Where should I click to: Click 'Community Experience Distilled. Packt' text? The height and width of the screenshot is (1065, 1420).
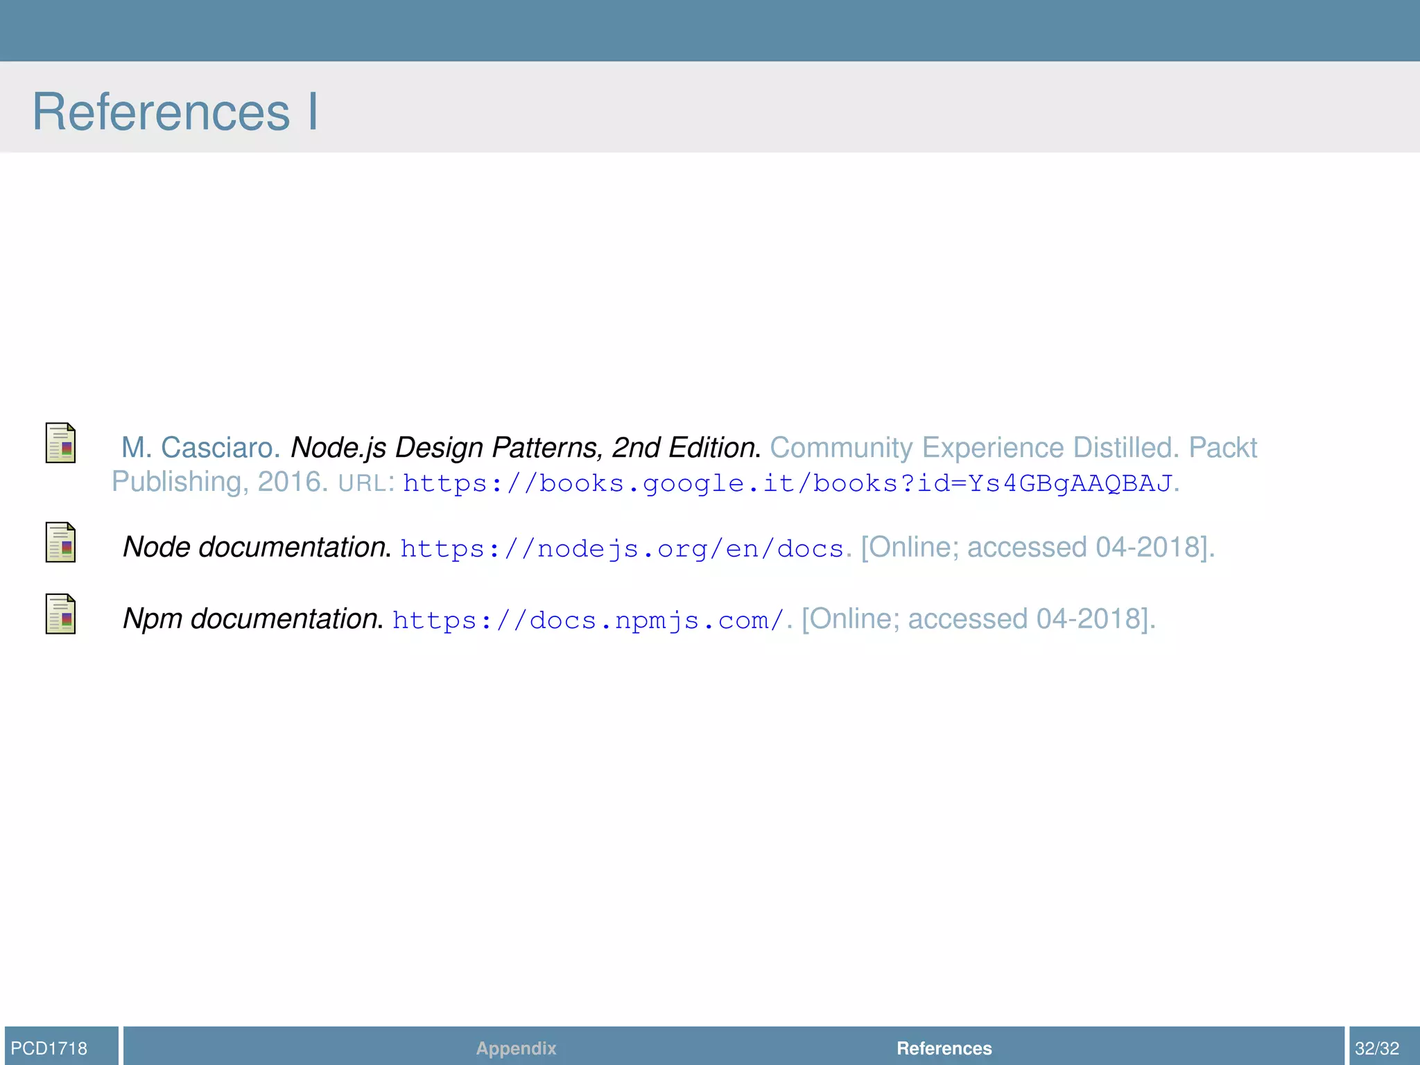coord(1013,448)
